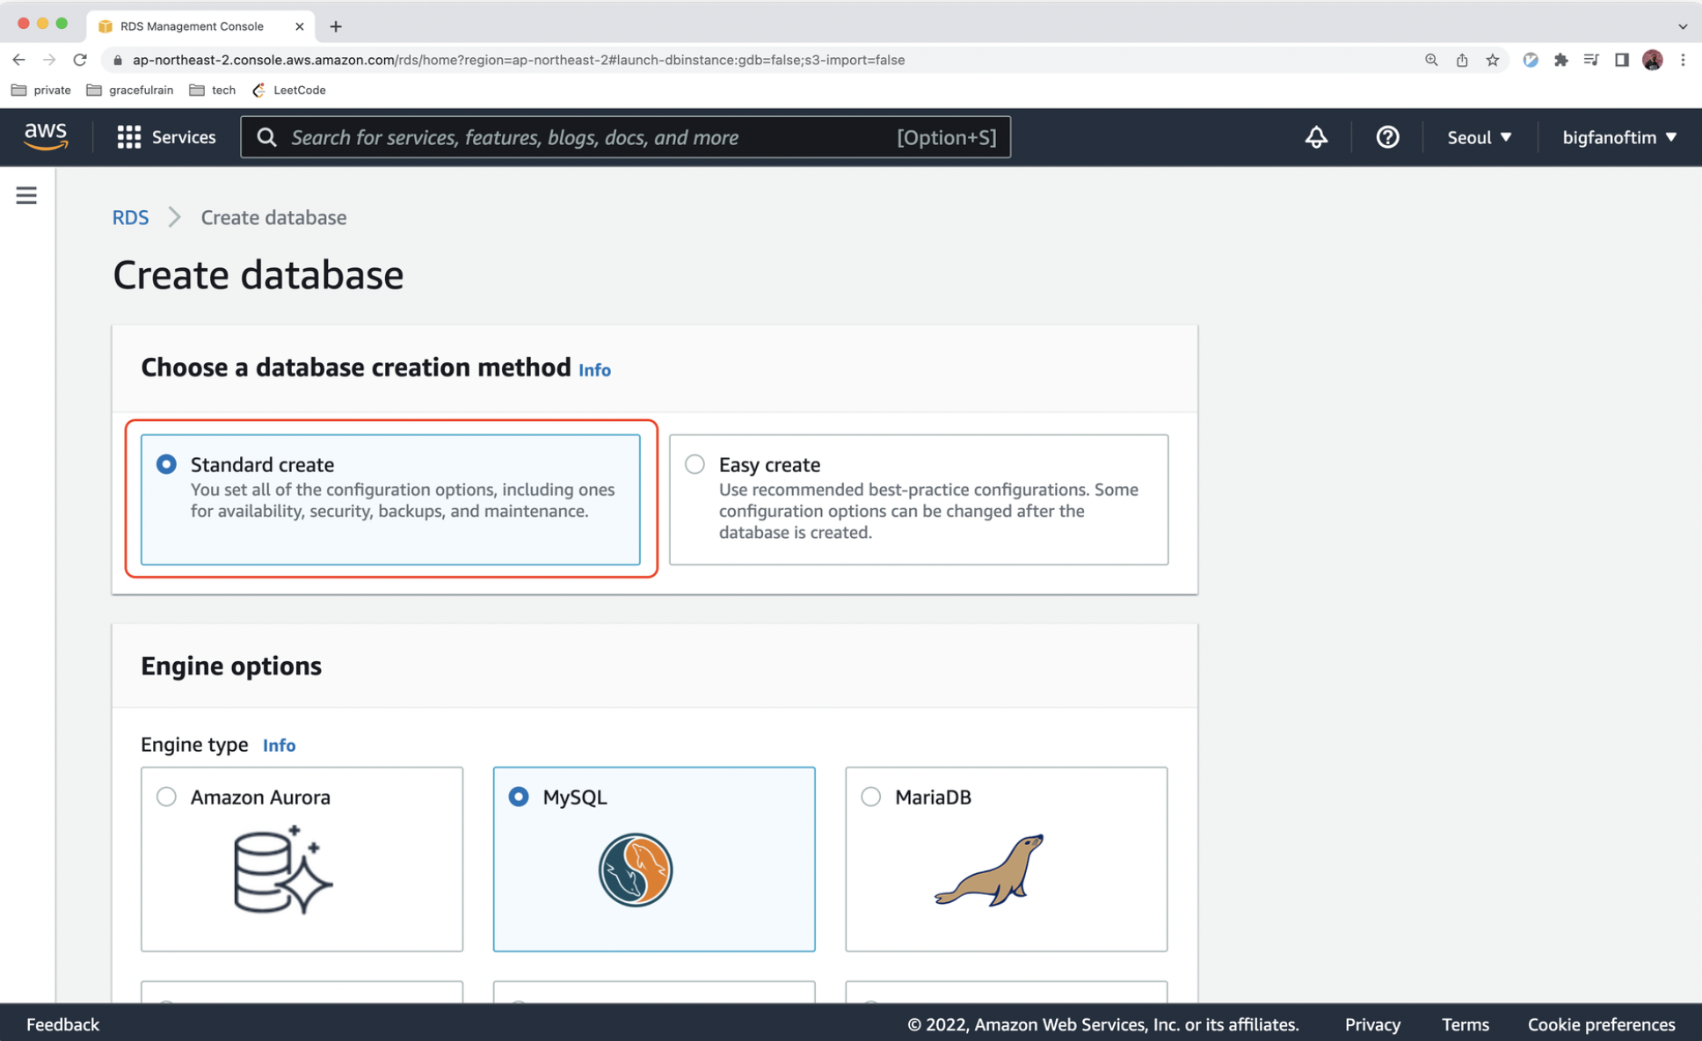Image resolution: width=1702 pixels, height=1041 pixels.
Task: Open the LeetCode bookmark
Action: (289, 90)
